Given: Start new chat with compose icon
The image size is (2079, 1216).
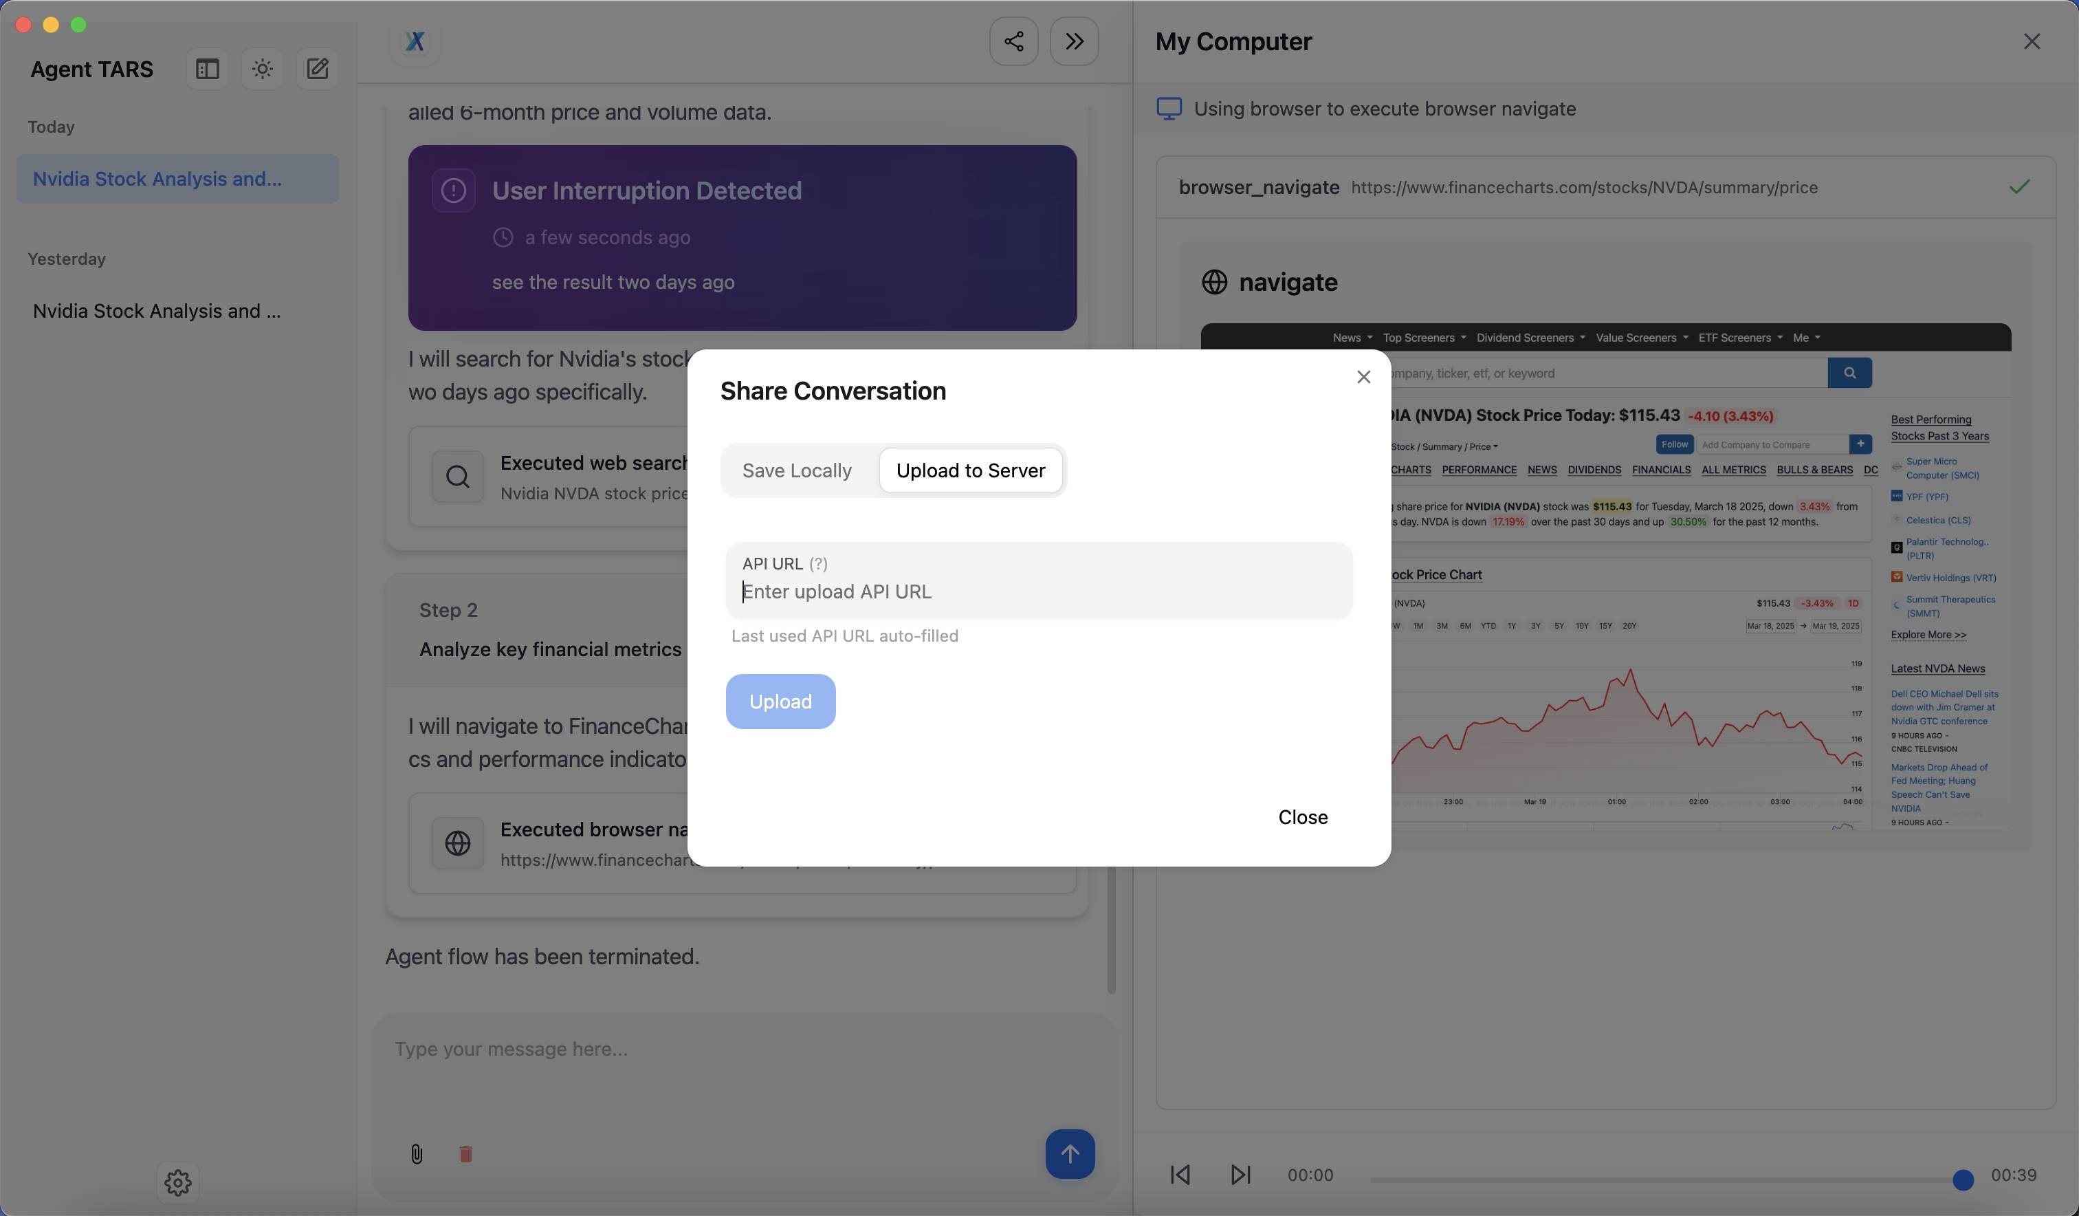Looking at the screenshot, I should [318, 69].
